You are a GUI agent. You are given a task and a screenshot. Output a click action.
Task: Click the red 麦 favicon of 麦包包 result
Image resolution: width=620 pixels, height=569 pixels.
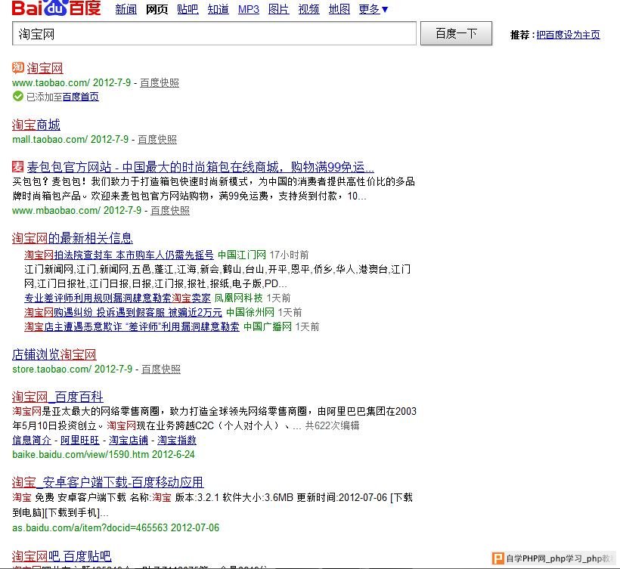pyautogui.click(x=18, y=167)
